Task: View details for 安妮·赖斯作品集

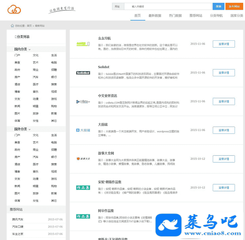Action: [224, 188]
